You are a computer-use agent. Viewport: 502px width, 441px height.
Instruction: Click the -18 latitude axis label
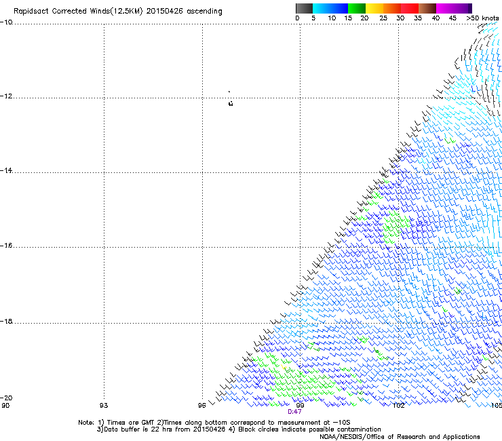pos(6,321)
